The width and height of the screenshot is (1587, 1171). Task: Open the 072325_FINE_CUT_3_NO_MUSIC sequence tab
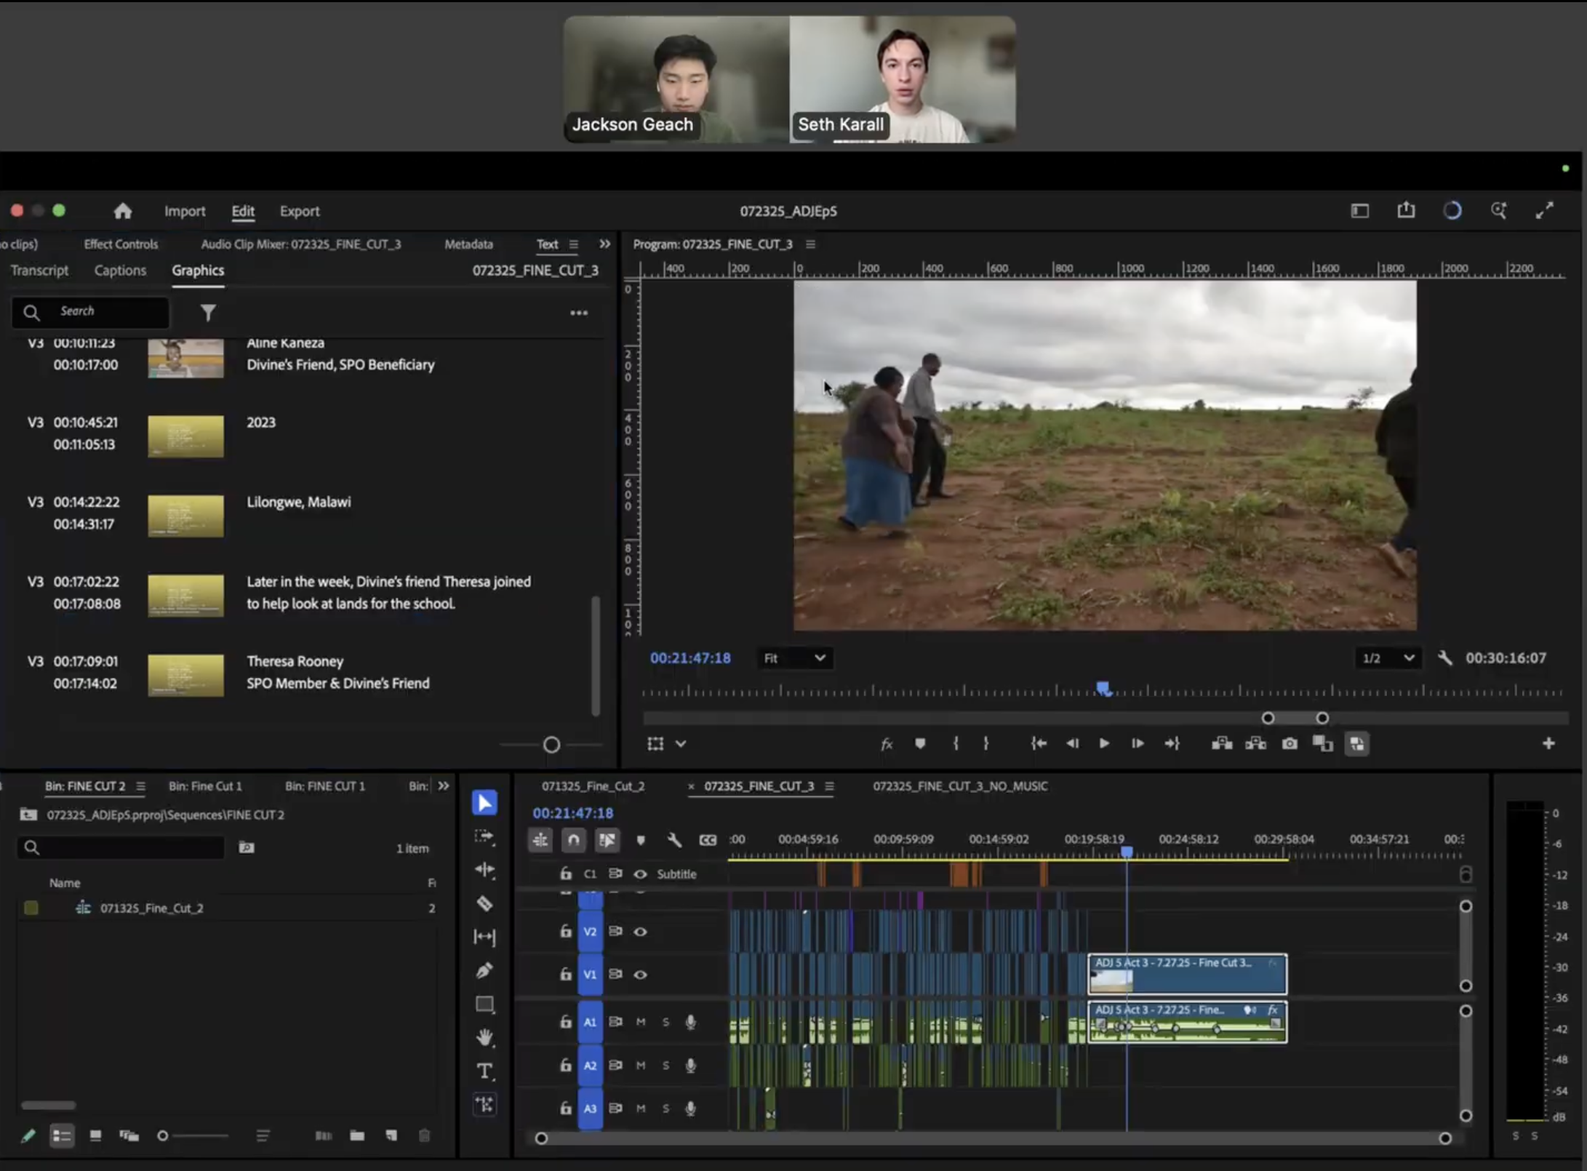tap(960, 786)
